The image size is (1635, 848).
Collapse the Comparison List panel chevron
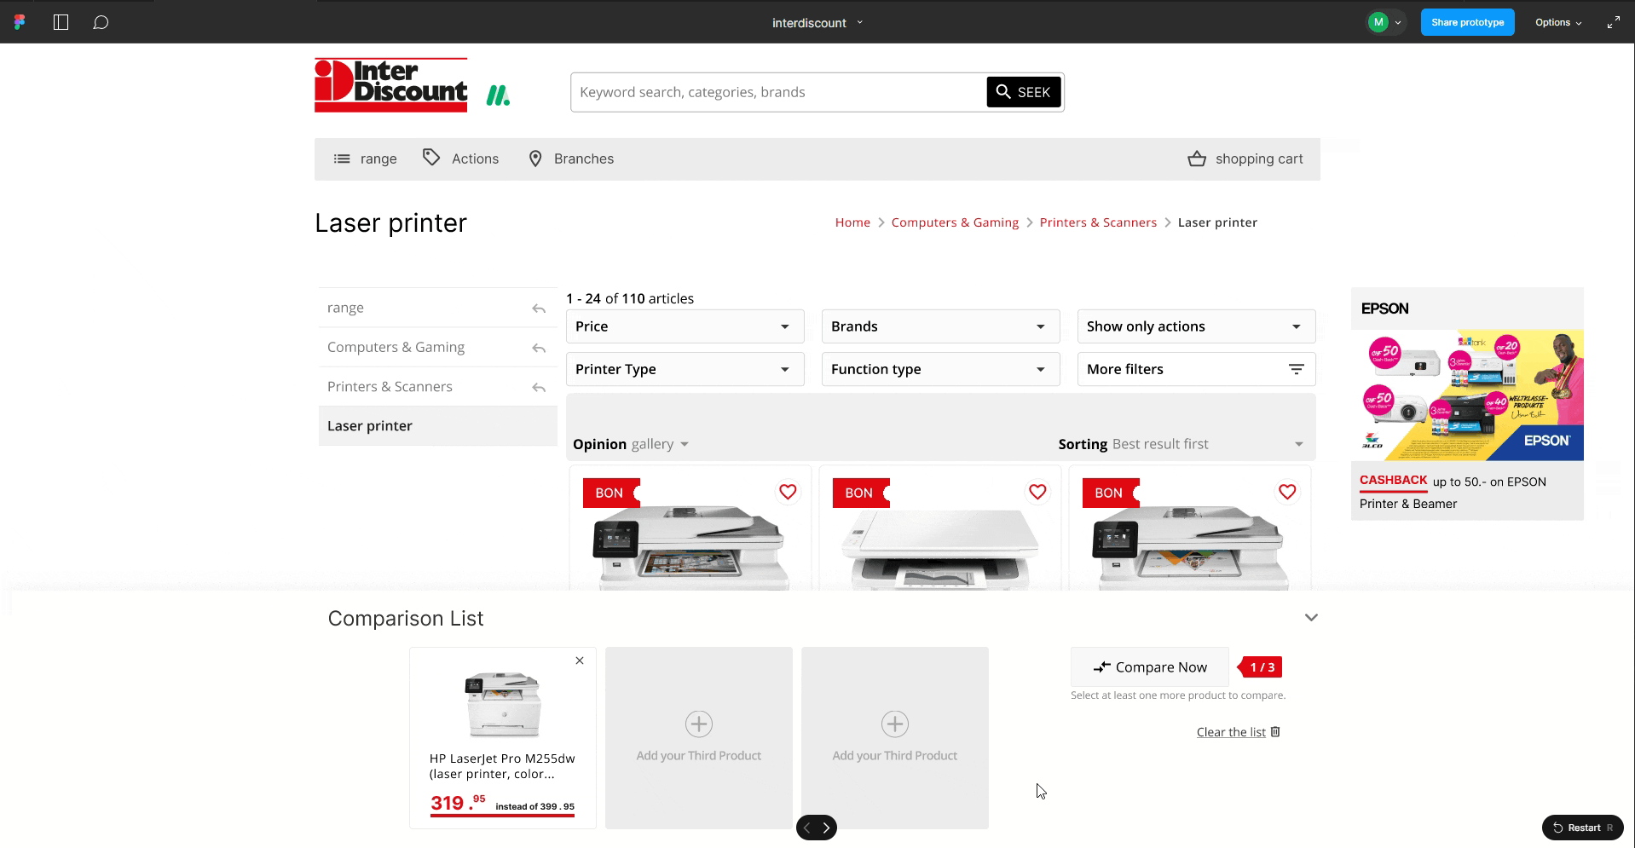point(1311,617)
